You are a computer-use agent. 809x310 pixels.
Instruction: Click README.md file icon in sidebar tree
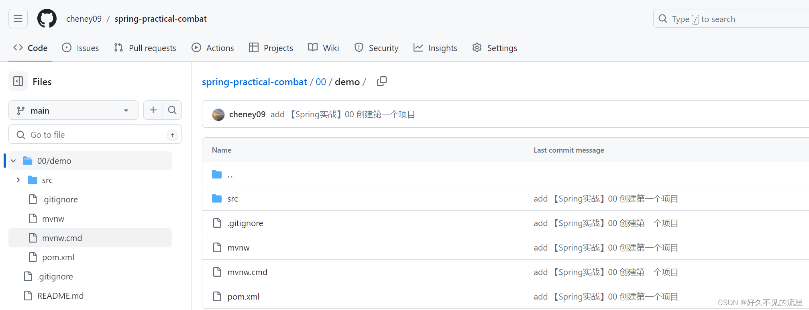tap(28, 296)
